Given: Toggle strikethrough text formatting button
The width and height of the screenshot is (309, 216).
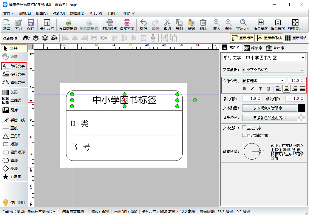Looking at the screenshot, I should pos(260,89).
